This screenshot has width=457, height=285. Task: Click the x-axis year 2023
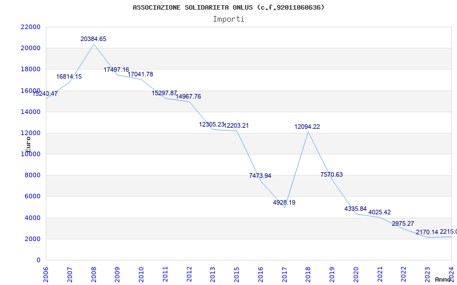tap(427, 274)
